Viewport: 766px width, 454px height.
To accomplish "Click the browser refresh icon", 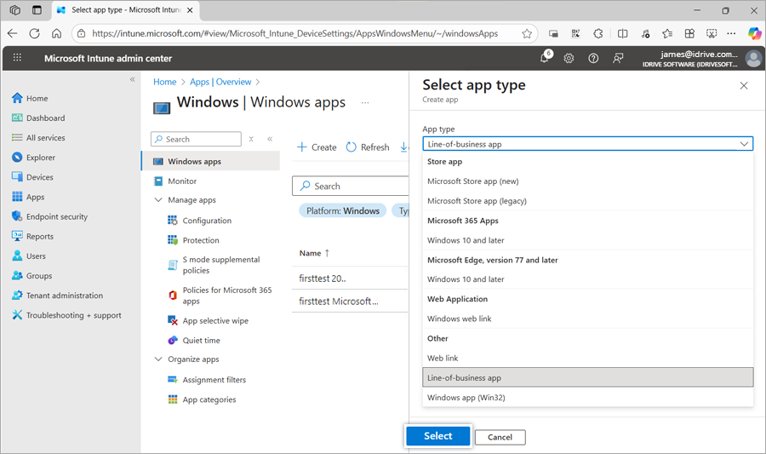I will pos(34,33).
